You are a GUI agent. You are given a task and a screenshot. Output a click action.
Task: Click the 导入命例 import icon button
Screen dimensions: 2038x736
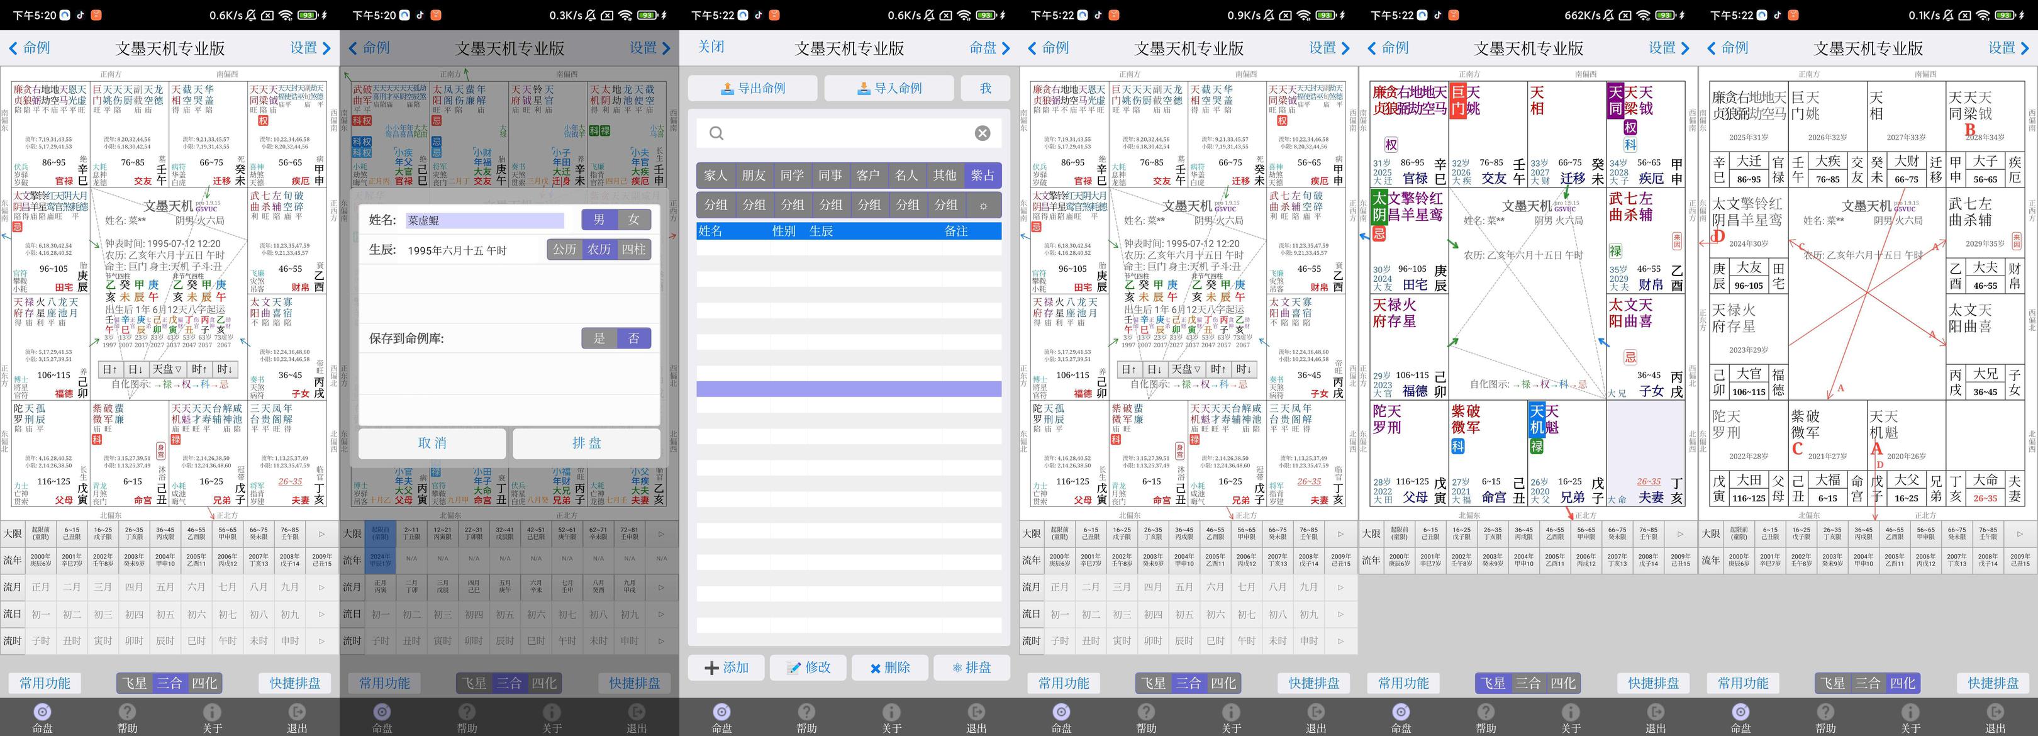coord(888,89)
